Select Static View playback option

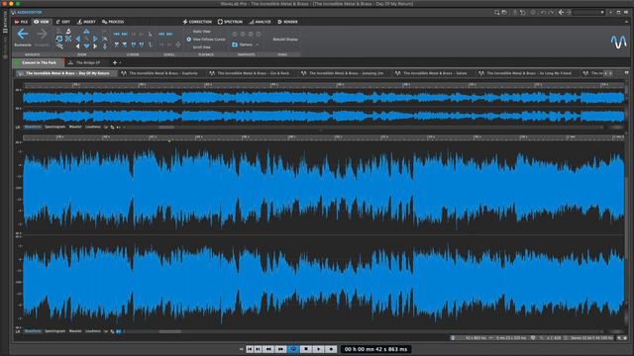[x=201, y=31]
